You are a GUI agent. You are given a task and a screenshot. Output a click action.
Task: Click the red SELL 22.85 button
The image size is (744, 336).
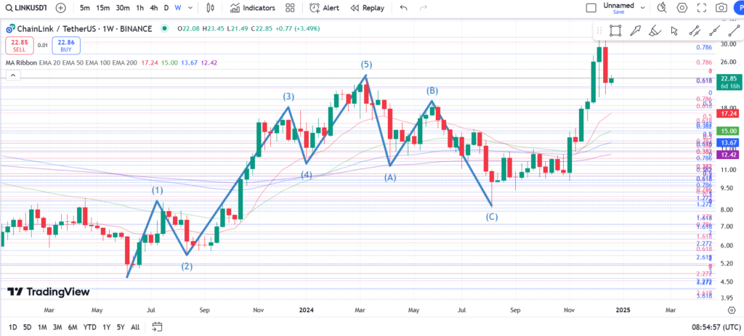point(17,46)
